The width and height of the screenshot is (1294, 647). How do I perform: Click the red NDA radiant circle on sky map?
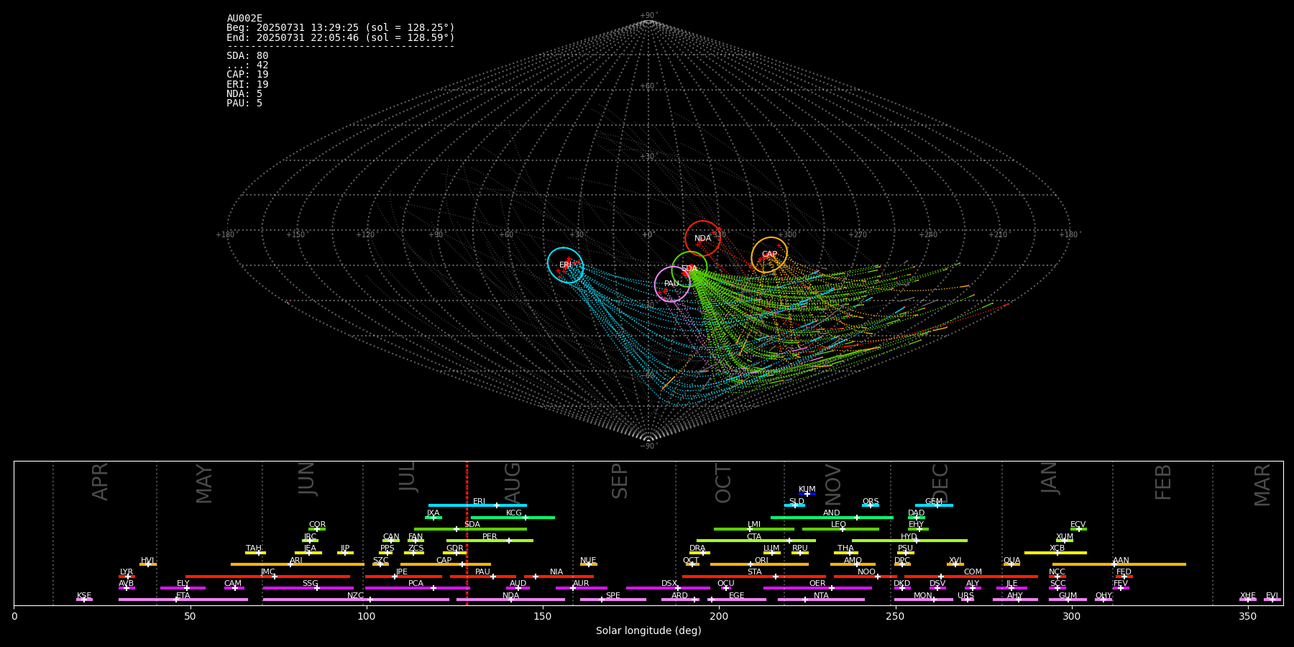[702, 238]
